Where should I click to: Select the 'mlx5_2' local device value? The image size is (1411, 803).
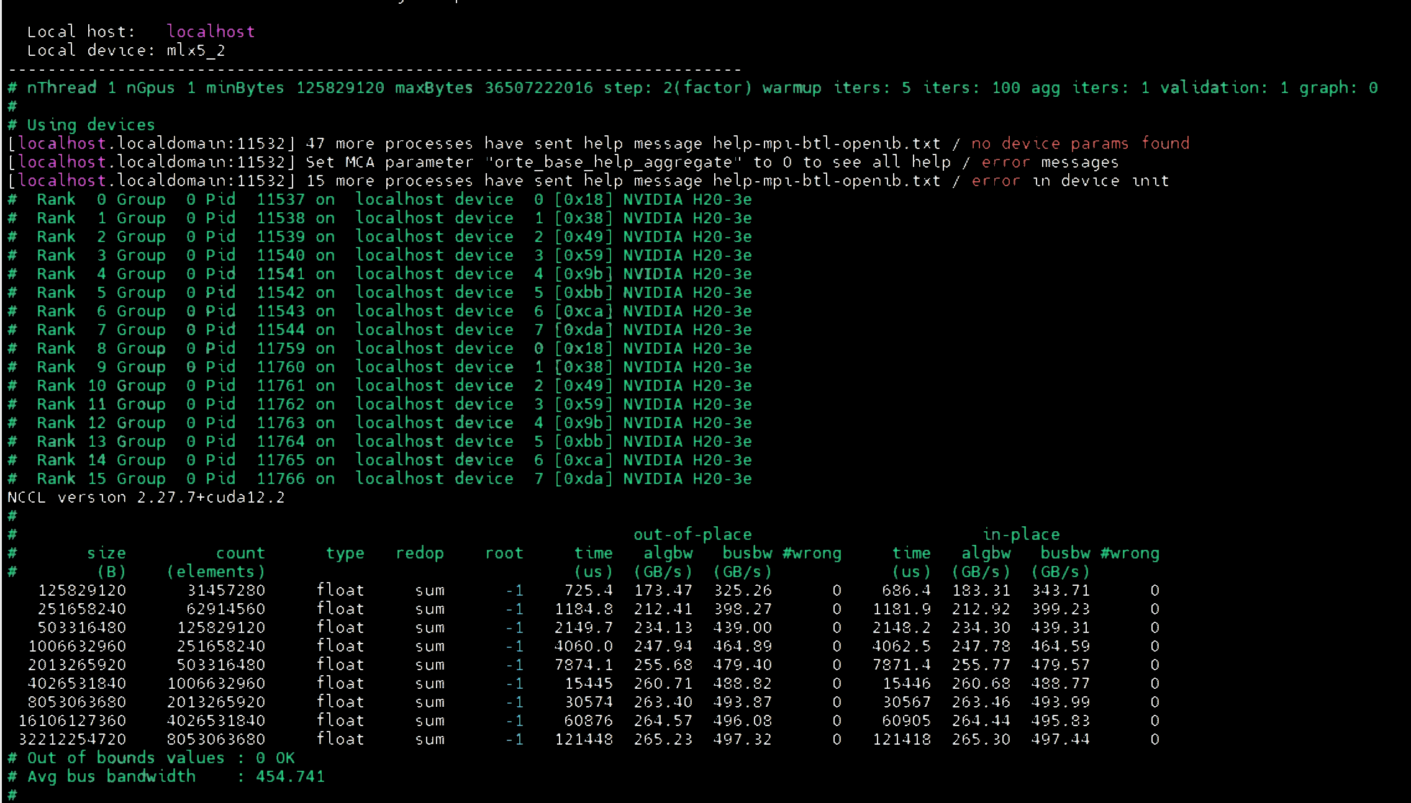pos(196,51)
